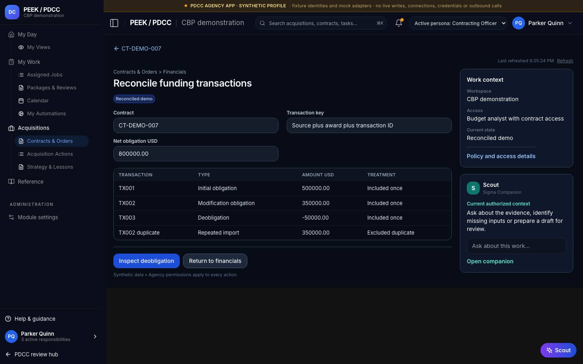The height and width of the screenshot is (364, 583).
Task: Click the Net obligation USD field
Action: click(196, 154)
